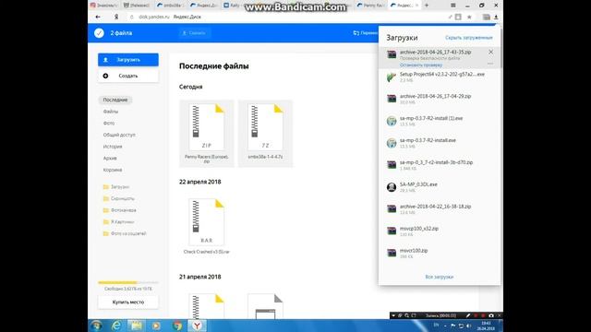Screen dimensions: 591x332
Task: Open File Explorer from taskbar
Action: (x=136, y=326)
